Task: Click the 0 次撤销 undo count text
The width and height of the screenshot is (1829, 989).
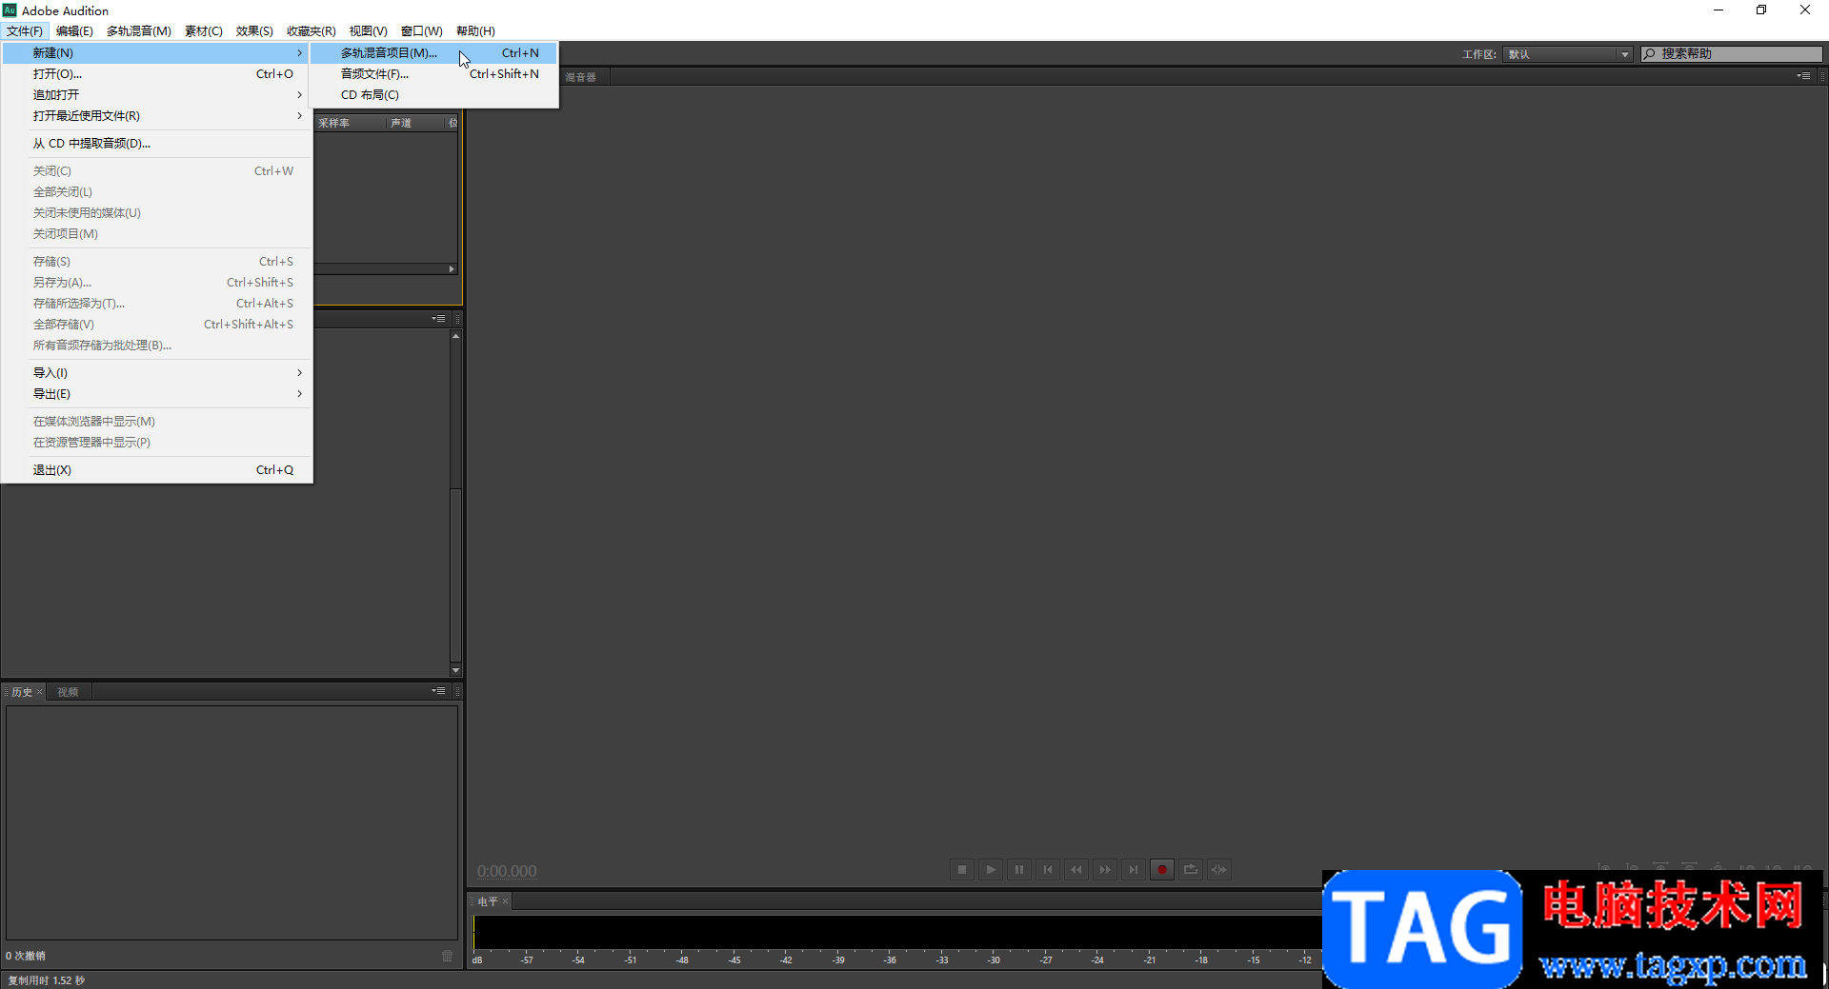Action: (x=26, y=956)
